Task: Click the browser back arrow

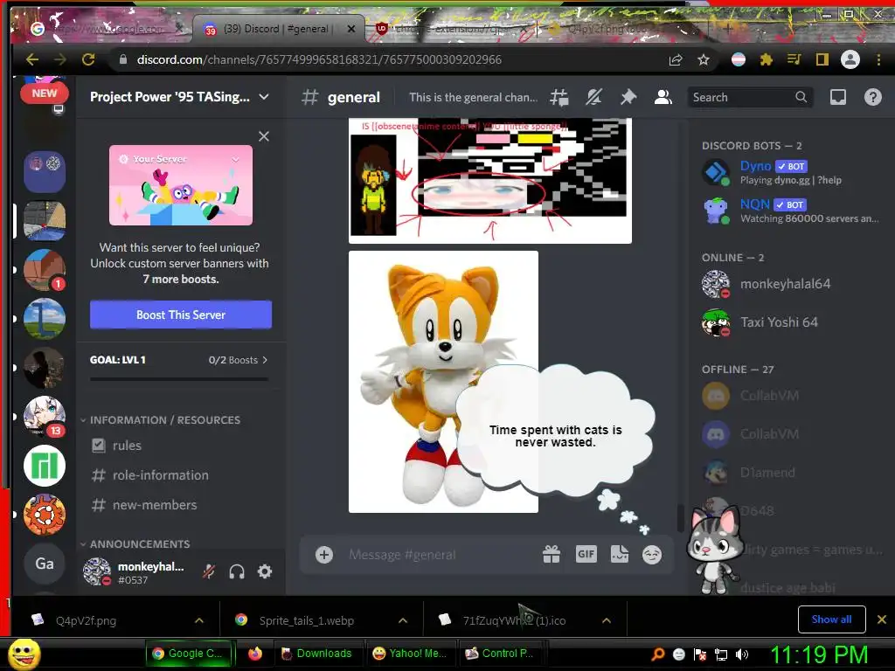Action: tap(32, 59)
